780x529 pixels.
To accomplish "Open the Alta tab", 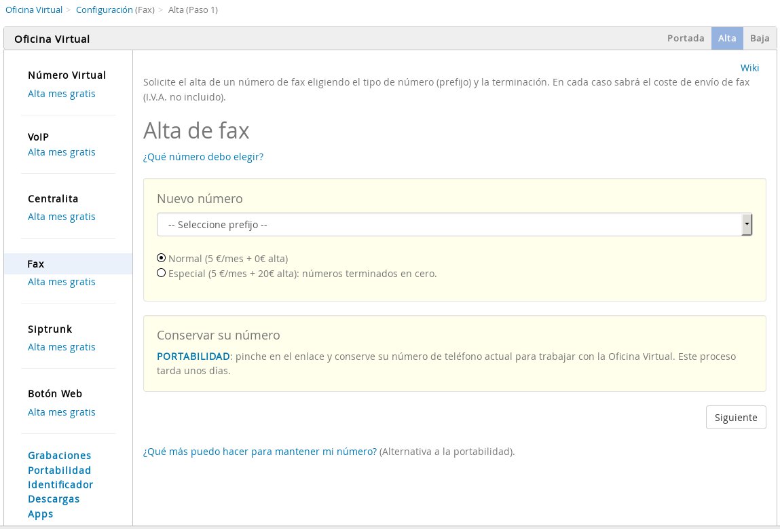I will (x=727, y=38).
